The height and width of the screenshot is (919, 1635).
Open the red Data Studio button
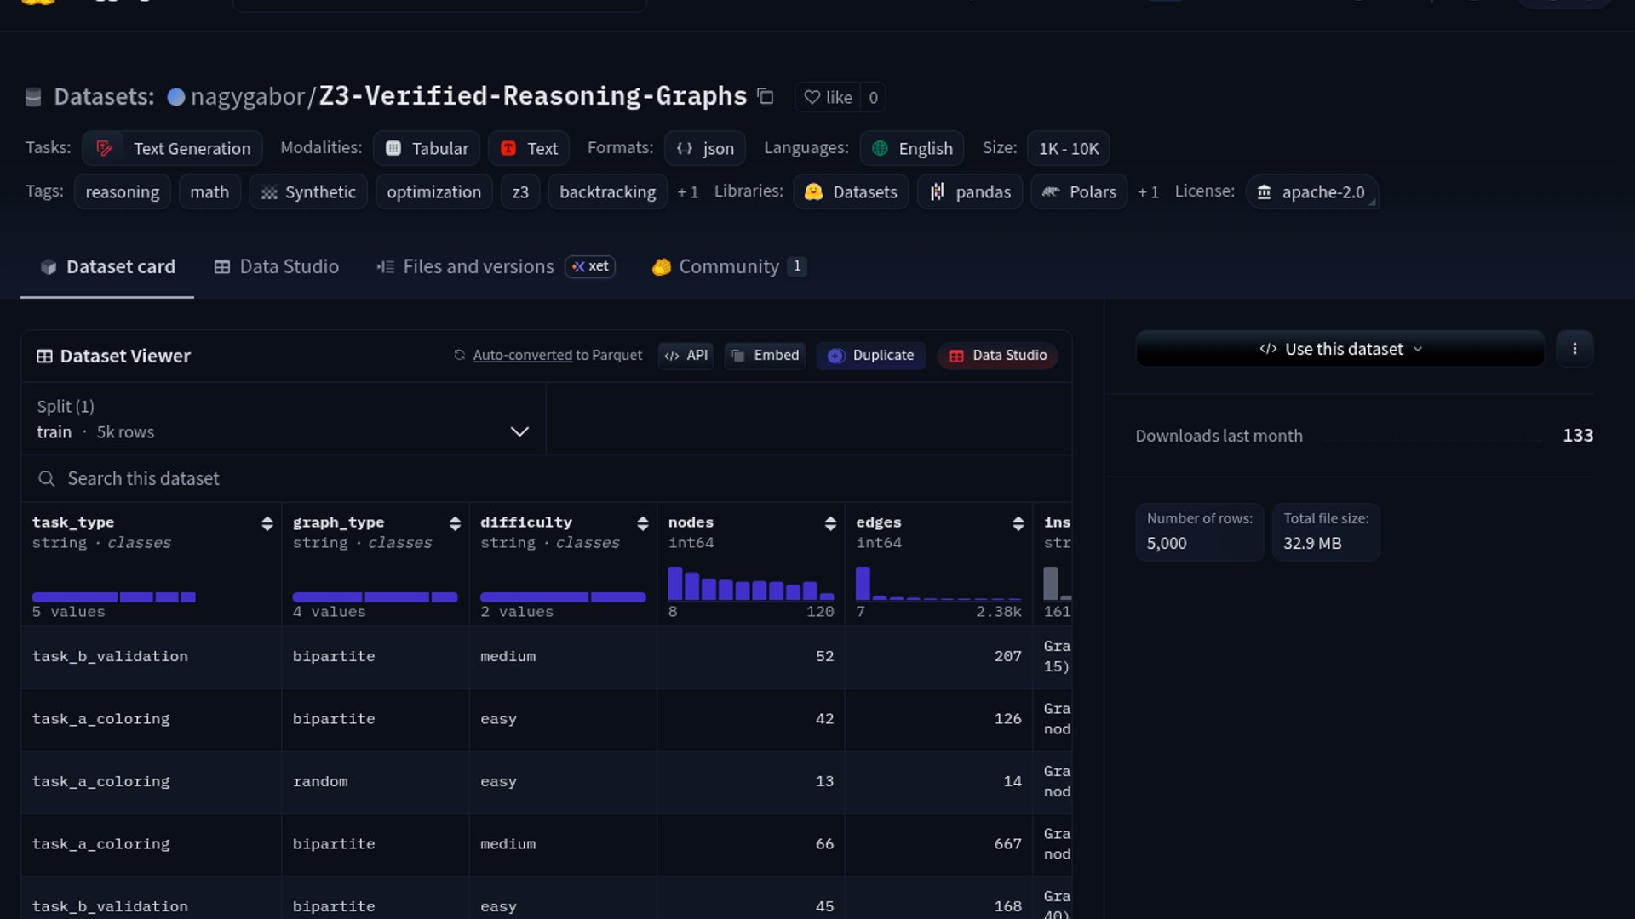[x=998, y=355]
